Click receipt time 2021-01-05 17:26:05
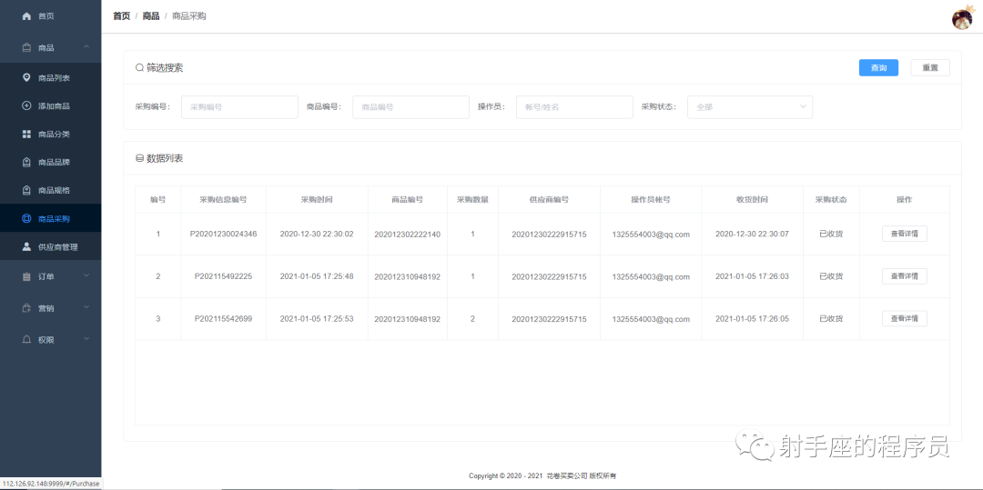 click(x=753, y=319)
